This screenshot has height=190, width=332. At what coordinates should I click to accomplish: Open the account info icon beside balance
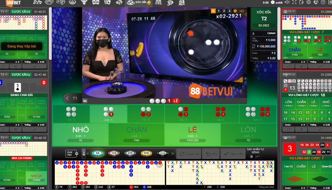click(x=273, y=2)
